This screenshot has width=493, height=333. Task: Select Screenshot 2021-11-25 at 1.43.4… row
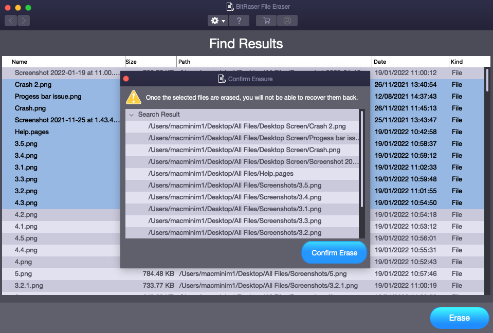click(x=67, y=120)
